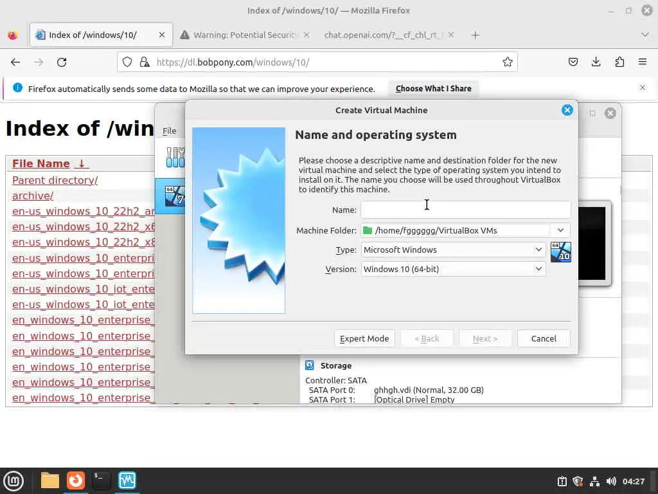
Task: Dismiss the Firefox data notification bar
Action: point(642,87)
